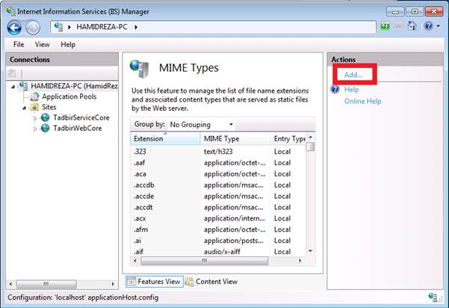Click the IIS Manager title bar icon
Screen dimensions: 449x308
click(10, 11)
